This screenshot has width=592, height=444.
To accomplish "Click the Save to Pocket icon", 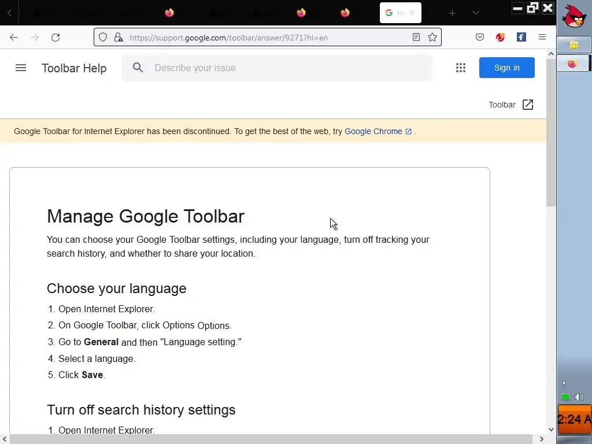I will [x=480, y=38].
